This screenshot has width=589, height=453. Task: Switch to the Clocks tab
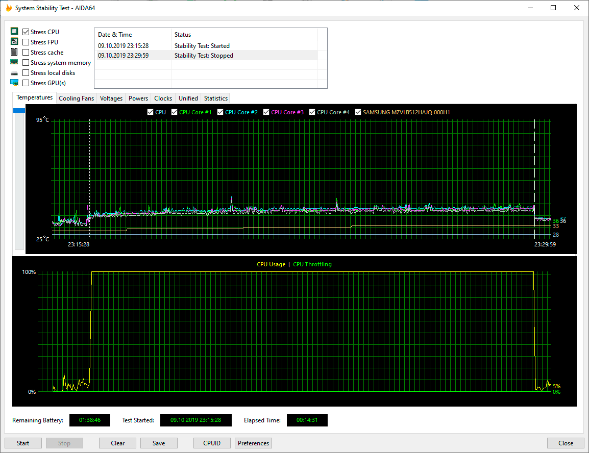tap(163, 98)
